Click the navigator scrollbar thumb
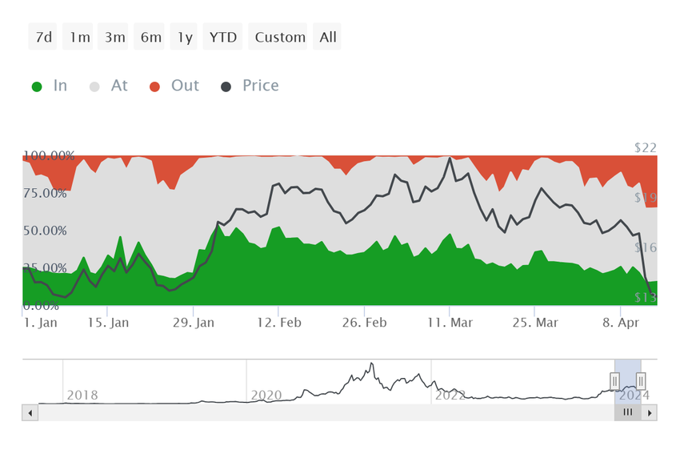 click(627, 413)
